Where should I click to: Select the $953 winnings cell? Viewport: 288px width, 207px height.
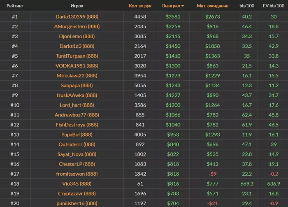[173, 135]
